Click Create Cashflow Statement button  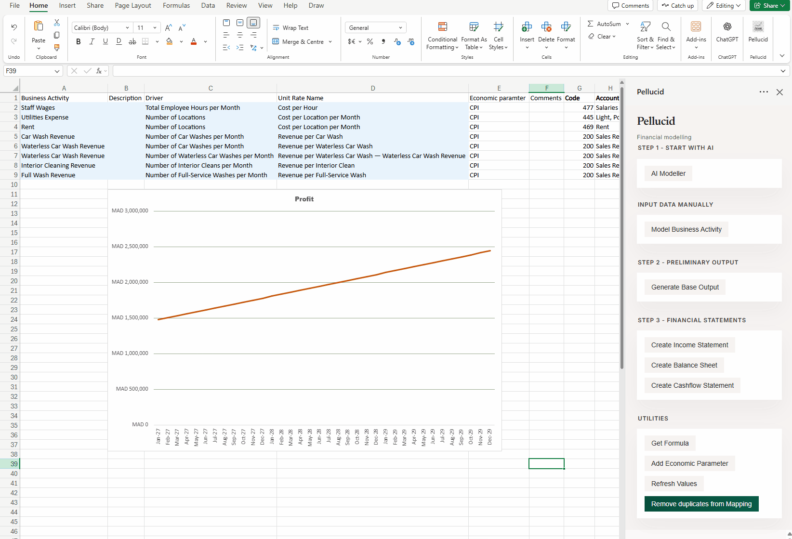tap(692, 385)
